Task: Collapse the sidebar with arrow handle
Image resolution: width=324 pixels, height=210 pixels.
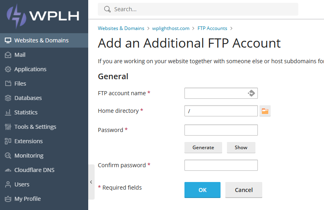Action: (x=91, y=182)
